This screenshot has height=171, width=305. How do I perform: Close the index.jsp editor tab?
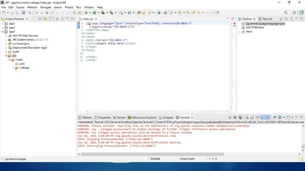[96, 19]
